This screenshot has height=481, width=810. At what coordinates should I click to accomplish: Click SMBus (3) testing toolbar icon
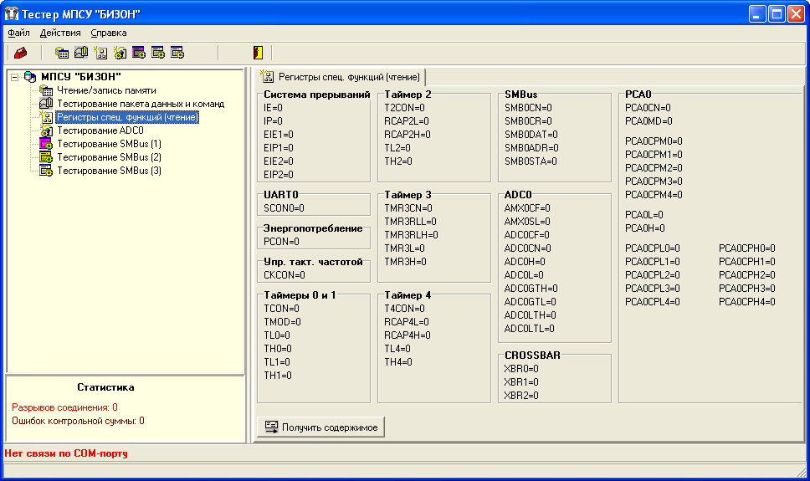(x=177, y=53)
